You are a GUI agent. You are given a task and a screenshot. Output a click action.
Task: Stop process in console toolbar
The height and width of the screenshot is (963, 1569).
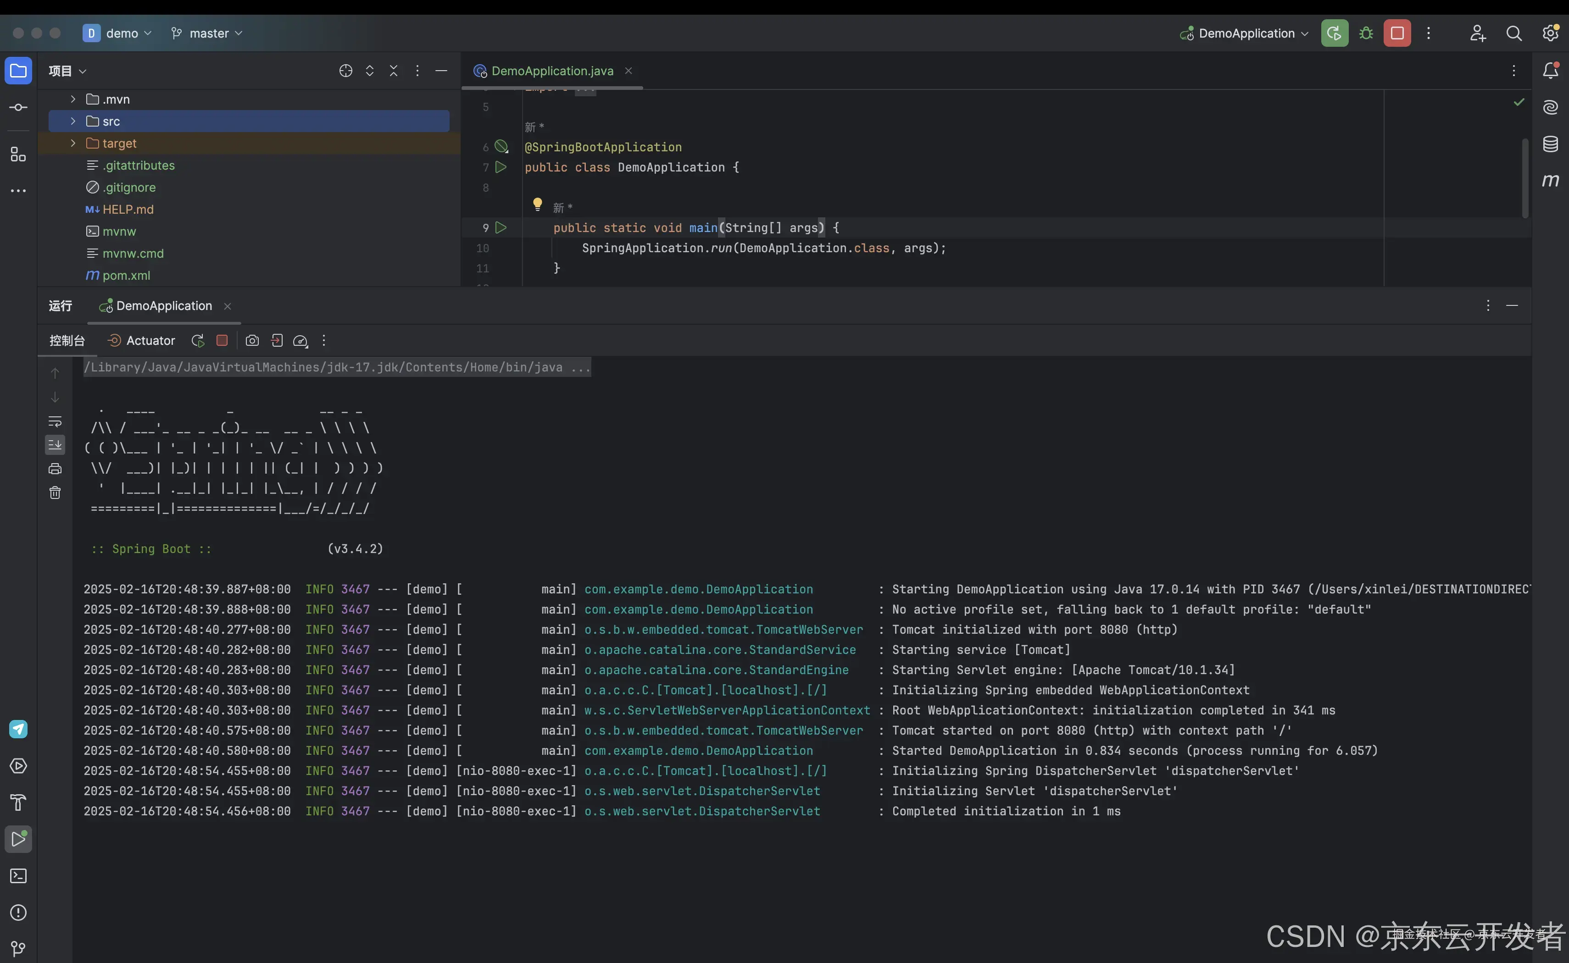click(x=223, y=341)
